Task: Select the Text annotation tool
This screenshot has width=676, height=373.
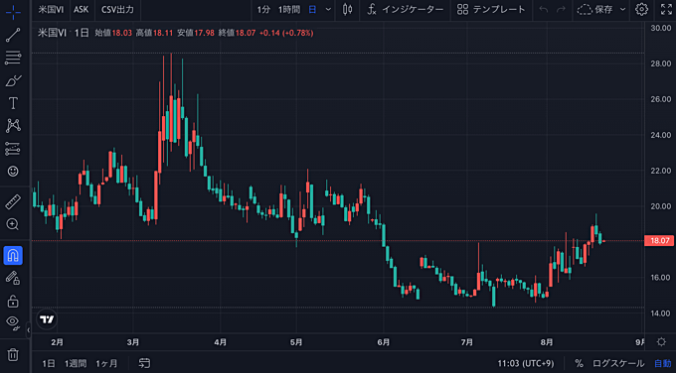Action: click(x=13, y=103)
